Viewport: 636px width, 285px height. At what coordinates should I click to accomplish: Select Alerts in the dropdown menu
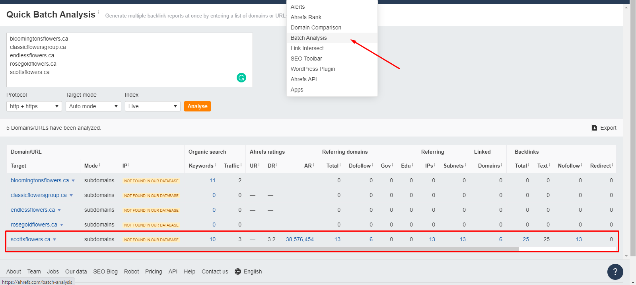pyautogui.click(x=332, y=7)
